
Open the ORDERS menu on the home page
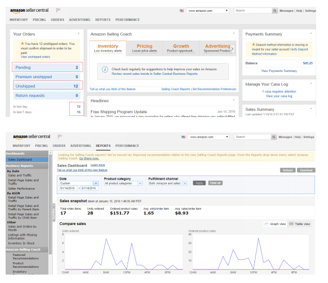click(57, 20)
